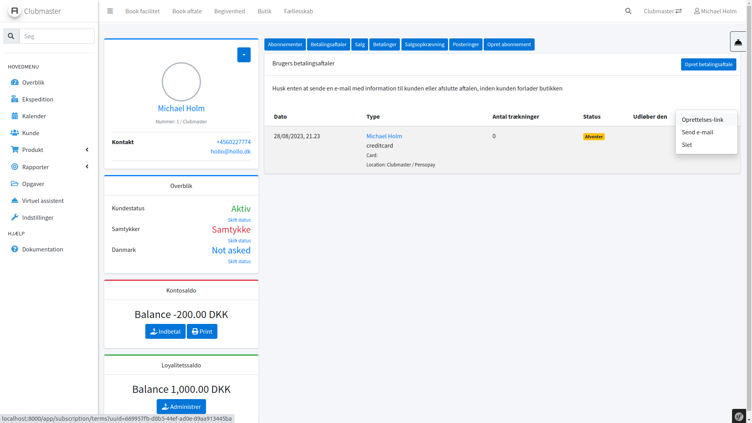The image size is (752, 423).
Task: Click the Indbetal button
Action: 165,331
